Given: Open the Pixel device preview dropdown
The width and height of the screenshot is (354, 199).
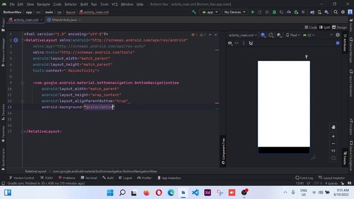Looking at the screenshot, I should (x=293, y=35).
